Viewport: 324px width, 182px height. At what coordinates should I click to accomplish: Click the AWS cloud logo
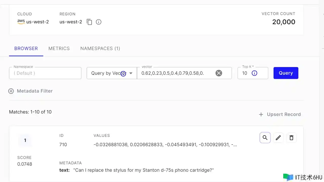click(x=21, y=22)
